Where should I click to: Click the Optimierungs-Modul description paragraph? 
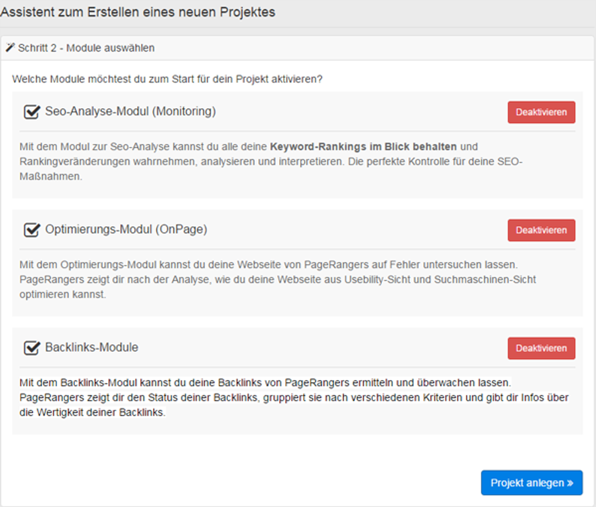278,279
